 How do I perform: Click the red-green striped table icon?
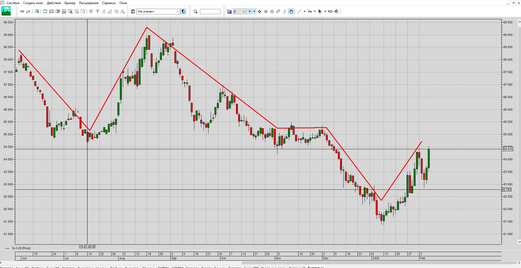click(58, 11)
